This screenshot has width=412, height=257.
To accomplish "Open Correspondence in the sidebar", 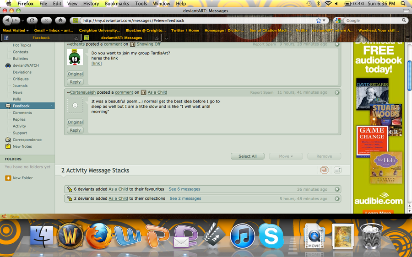I will tap(27, 139).
